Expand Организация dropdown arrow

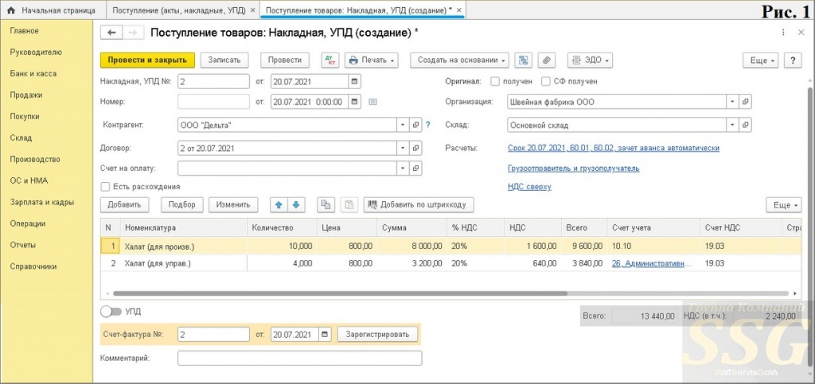tap(732, 102)
